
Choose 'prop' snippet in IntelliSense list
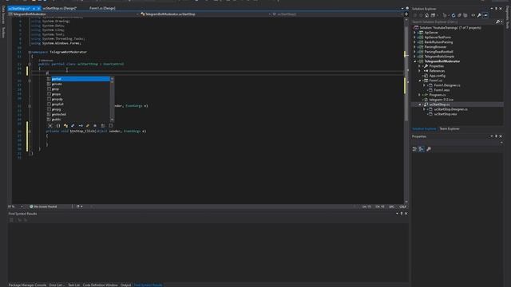78,89
